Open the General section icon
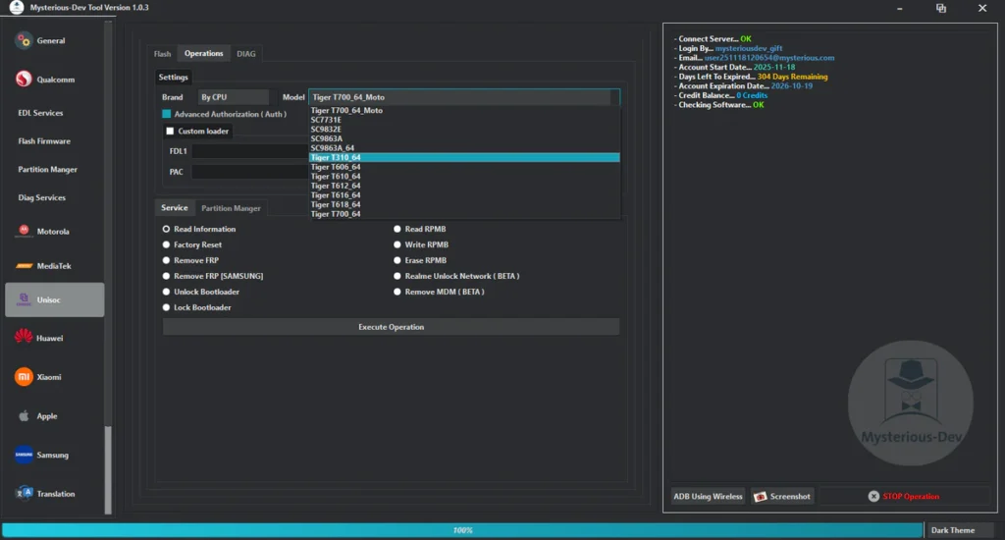Screen dimensions: 1005x540 (24, 41)
